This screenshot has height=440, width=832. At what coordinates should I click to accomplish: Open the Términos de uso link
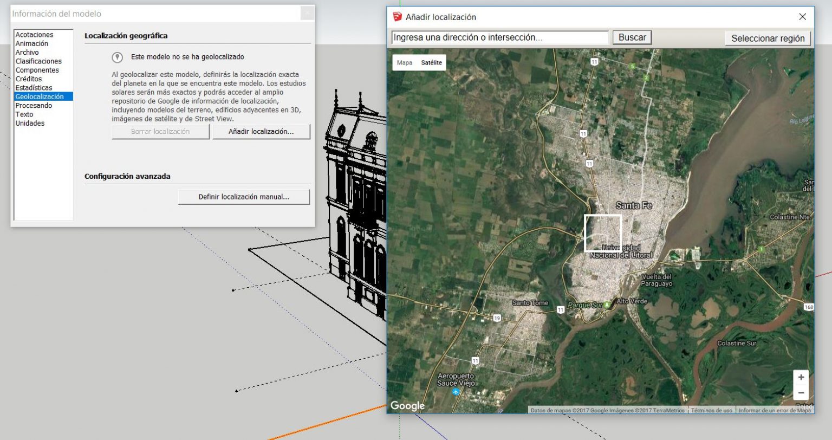(x=712, y=410)
